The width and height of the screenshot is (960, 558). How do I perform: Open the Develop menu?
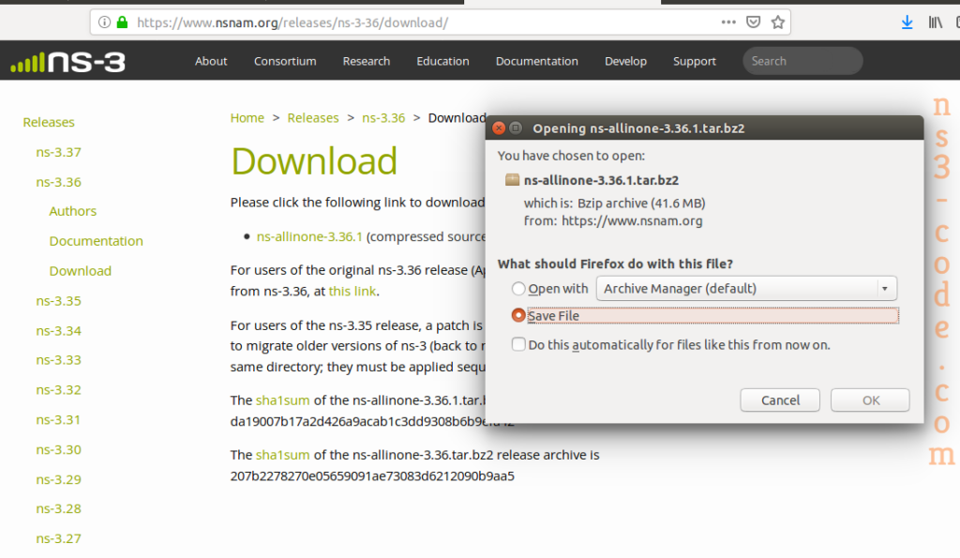click(x=625, y=61)
